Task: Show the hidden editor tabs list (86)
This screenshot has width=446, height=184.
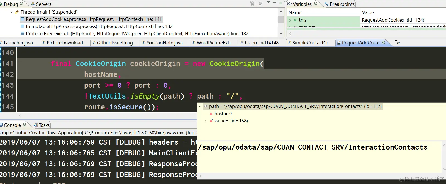Action: point(397,42)
